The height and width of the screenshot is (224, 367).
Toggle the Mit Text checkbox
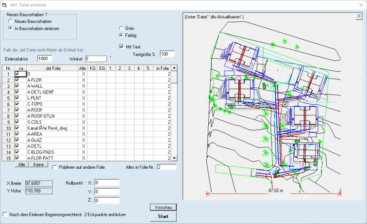[121, 47]
